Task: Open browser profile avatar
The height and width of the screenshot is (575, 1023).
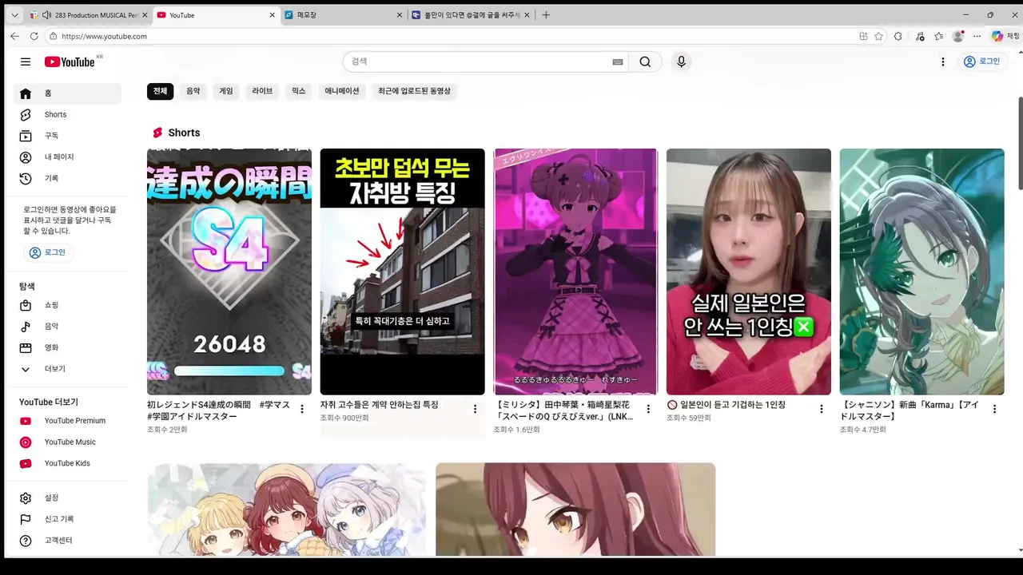Action: (x=957, y=36)
